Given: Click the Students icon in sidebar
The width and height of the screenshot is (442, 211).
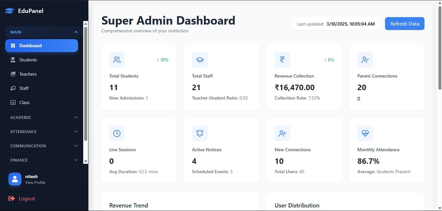Looking at the screenshot, I should coord(13,60).
